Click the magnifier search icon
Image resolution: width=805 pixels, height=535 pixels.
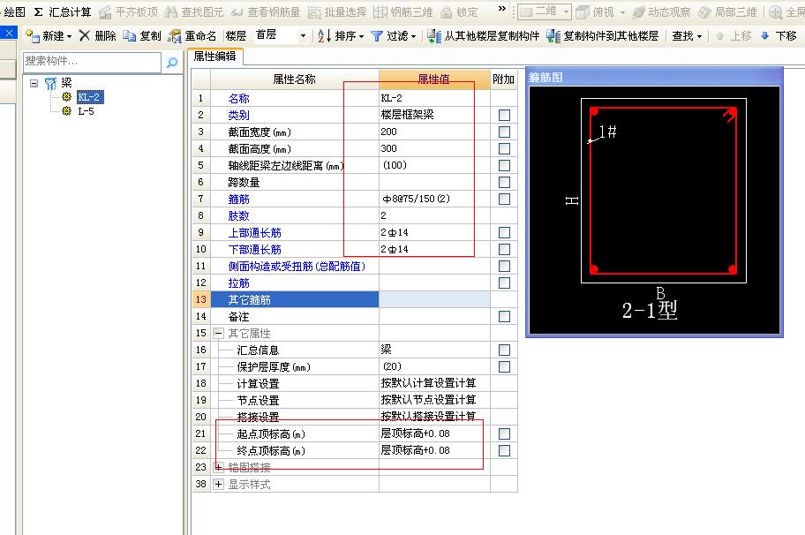172,62
